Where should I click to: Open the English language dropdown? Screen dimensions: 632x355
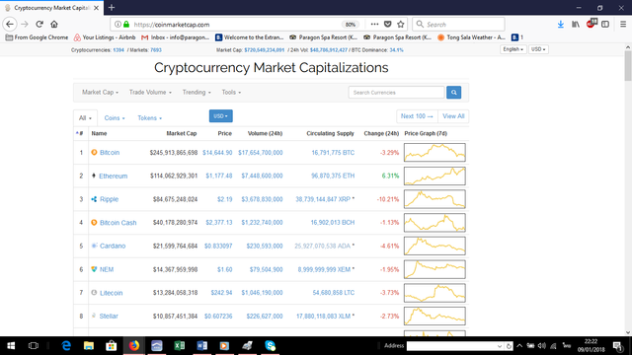pos(513,49)
